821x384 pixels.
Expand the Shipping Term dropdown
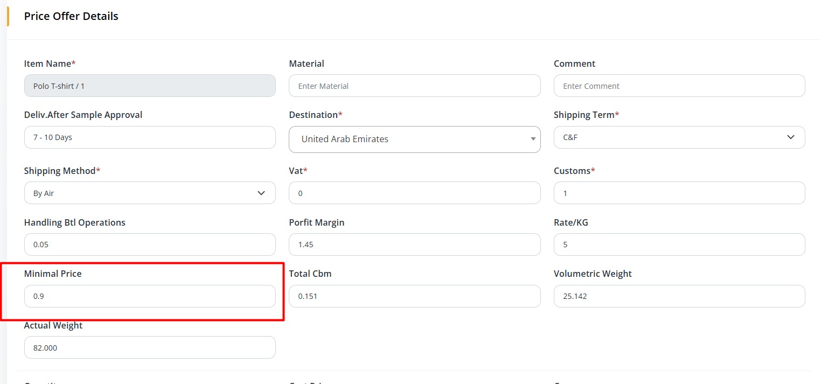(679, 137)
